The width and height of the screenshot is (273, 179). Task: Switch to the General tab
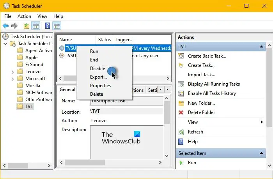click(67, 89)
